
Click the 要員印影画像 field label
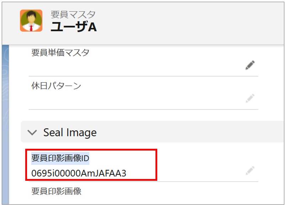pos(56,191)
